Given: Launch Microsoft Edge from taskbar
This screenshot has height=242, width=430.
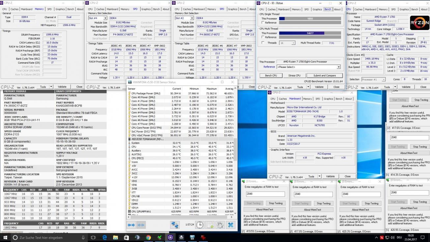Looking at the screenshot, I should tap(105, 237).
